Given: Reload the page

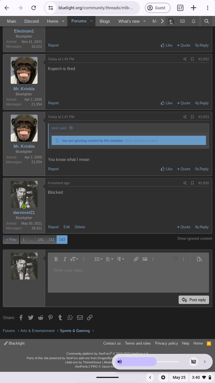Looking at the screenshot, I should click(x=33, y=8).
